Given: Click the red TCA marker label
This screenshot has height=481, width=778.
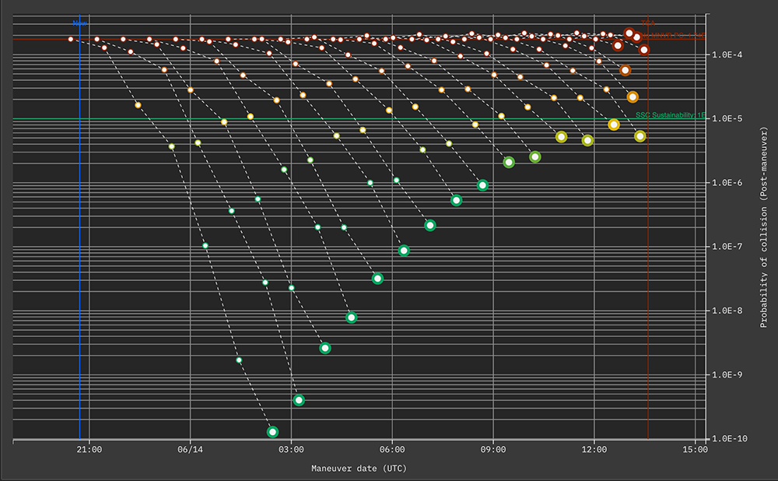Looking at the screenshot, I should click(x=648, y=23).
